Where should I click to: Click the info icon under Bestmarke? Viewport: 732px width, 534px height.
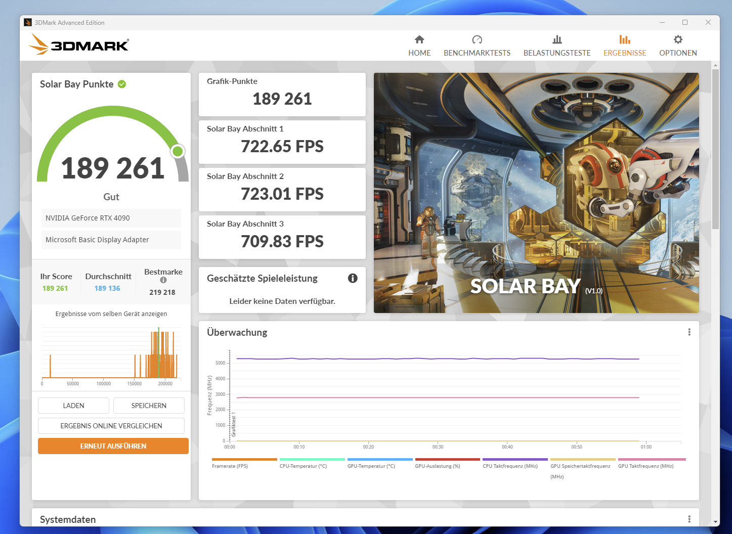[x=163, y=280]
